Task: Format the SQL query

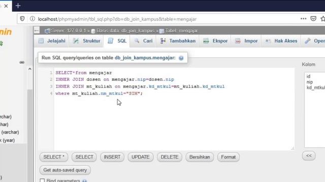Action: [228, 157]
